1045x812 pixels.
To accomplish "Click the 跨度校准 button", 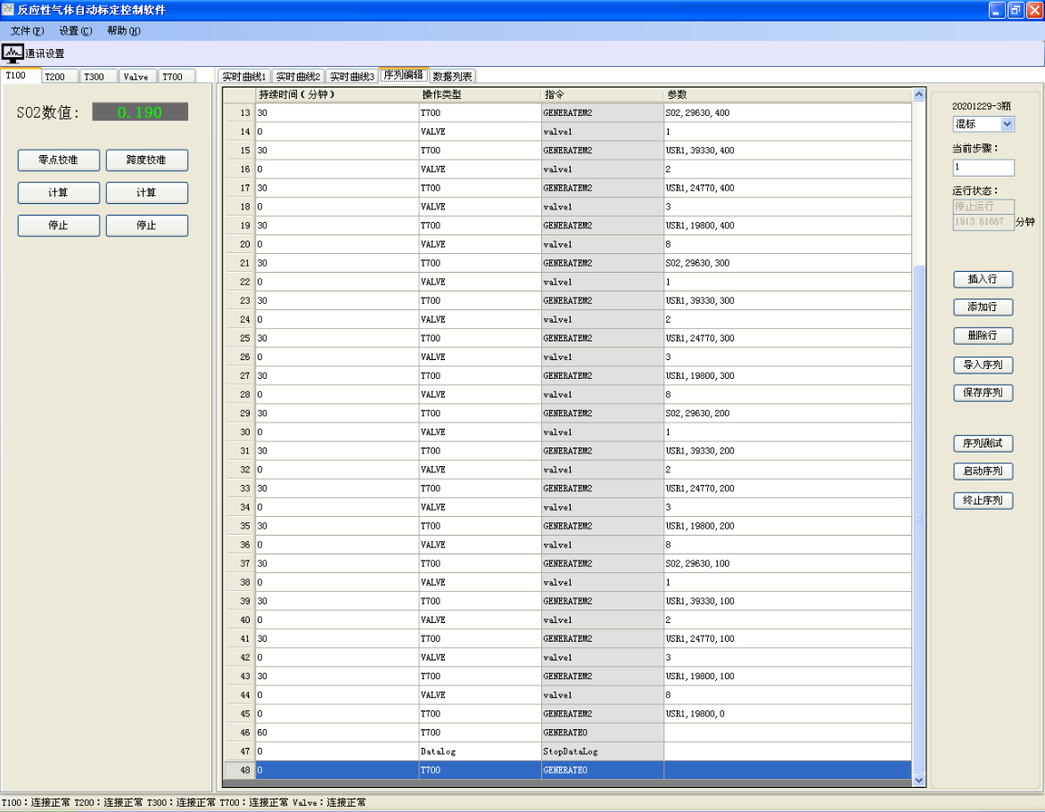I will click(146, 160).
